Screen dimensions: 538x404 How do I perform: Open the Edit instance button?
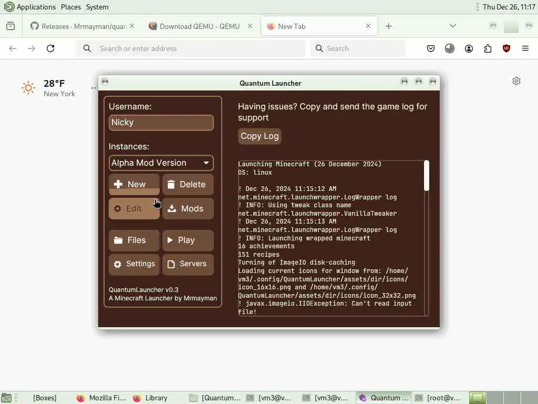click(x=134, y=208)
